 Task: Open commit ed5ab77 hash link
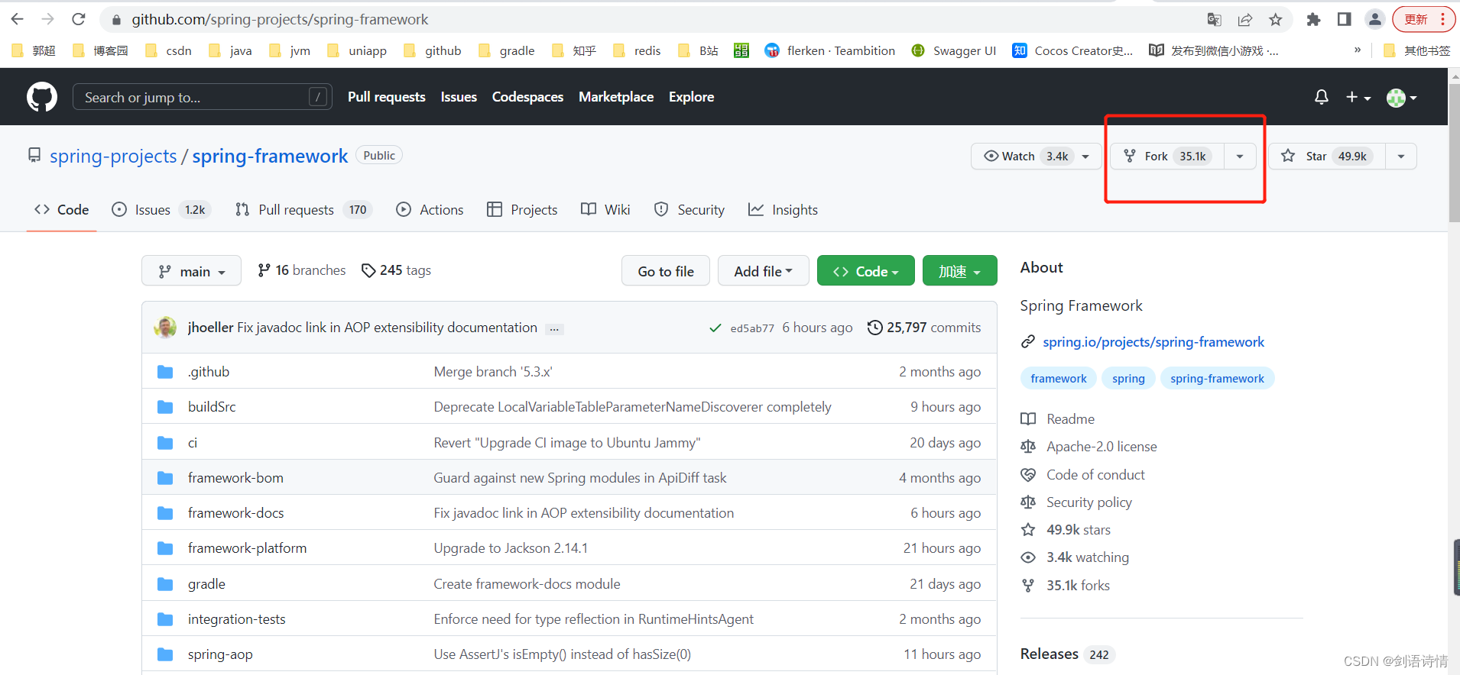coord(752,328)
